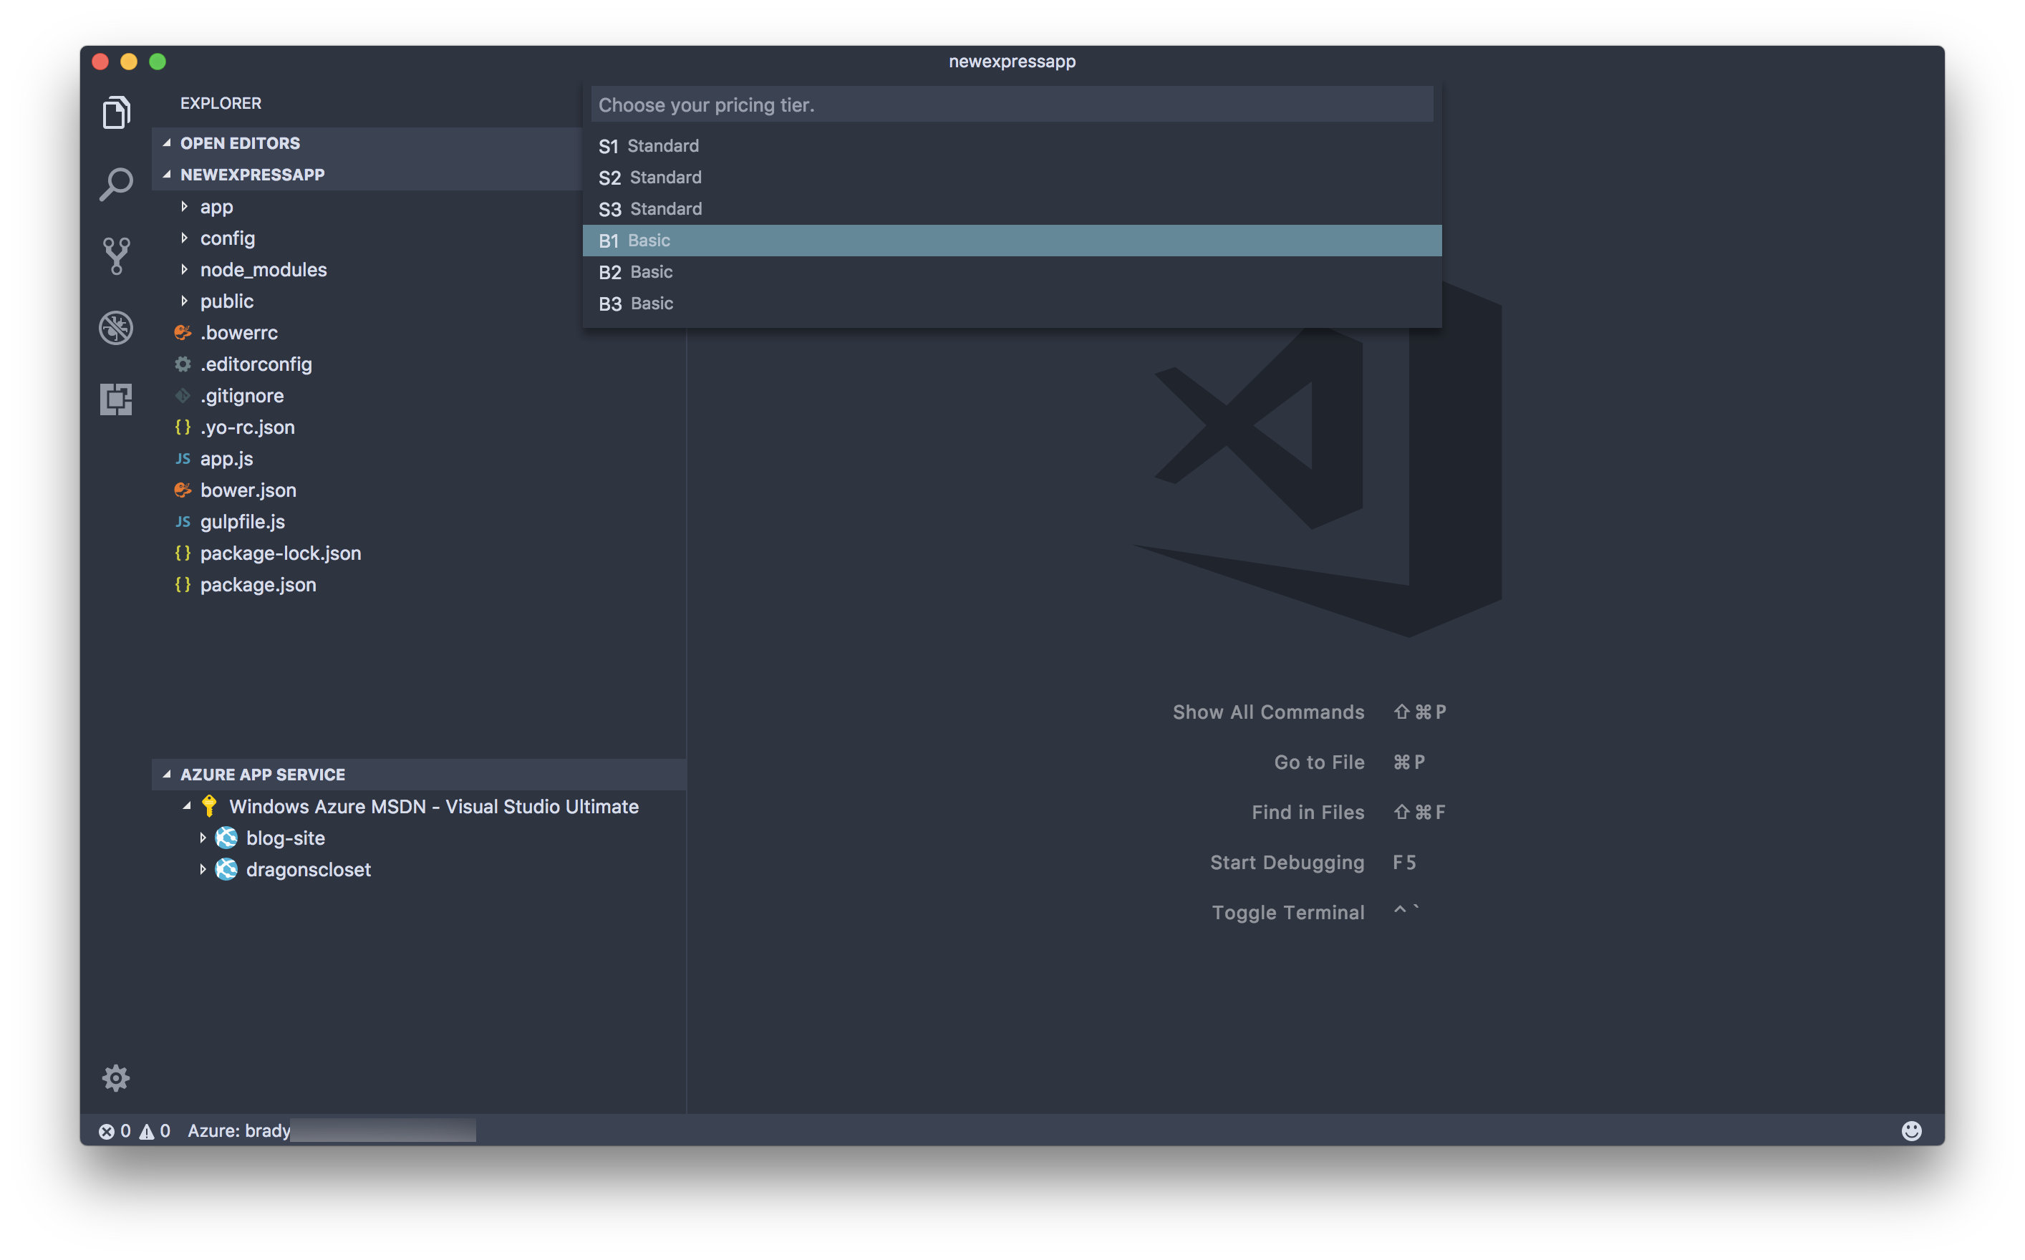Select B1 Basic pricing tier
Image resolution: width=2025 pixels, height=1260 pixels.
[1012, 240]
